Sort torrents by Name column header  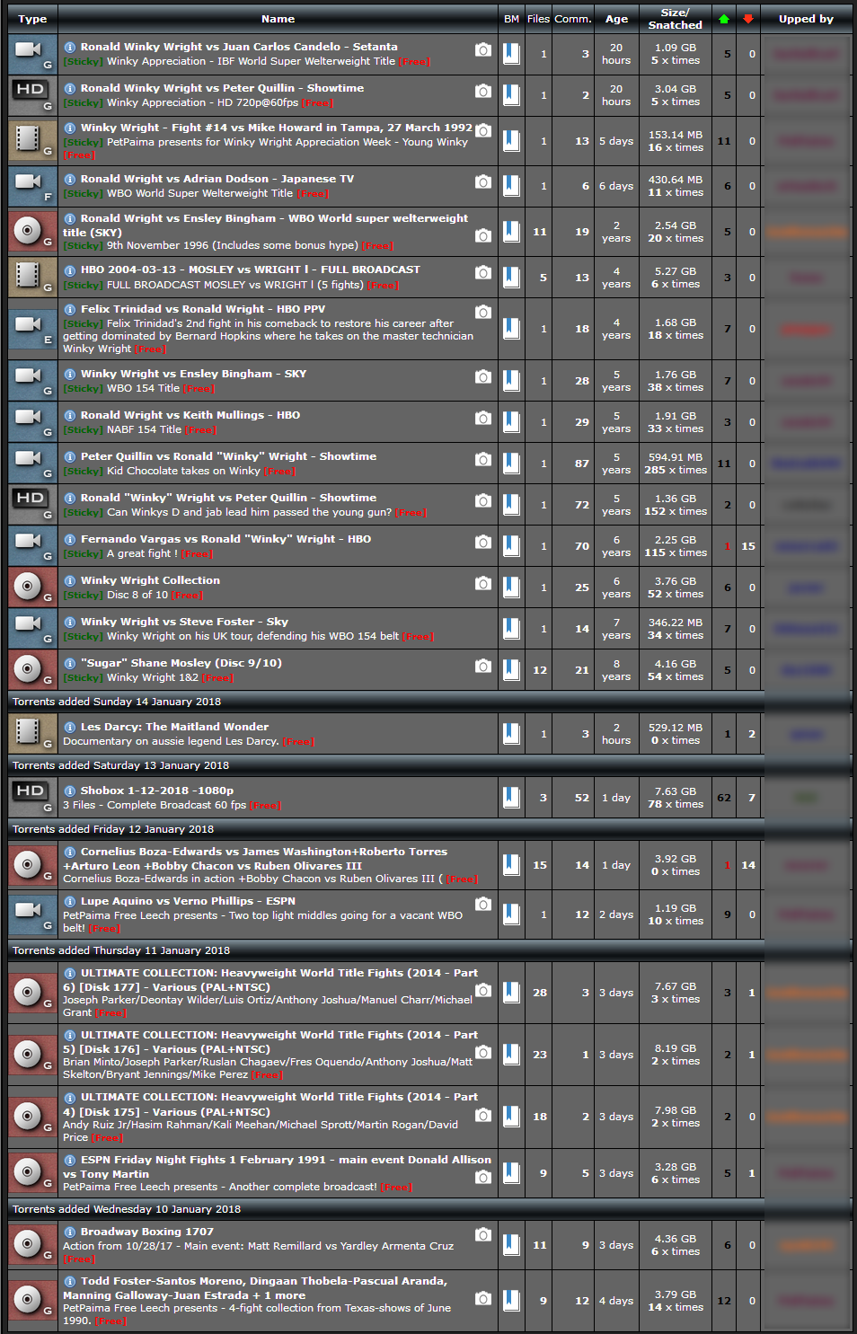278,19
